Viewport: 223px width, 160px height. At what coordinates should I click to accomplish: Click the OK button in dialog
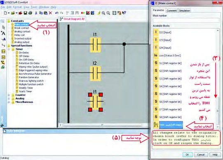[x=187, y=155]
